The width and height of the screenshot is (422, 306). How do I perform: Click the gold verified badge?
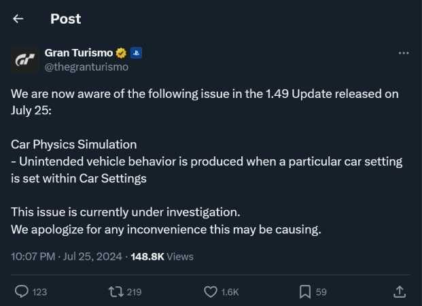tap(121, 53)
